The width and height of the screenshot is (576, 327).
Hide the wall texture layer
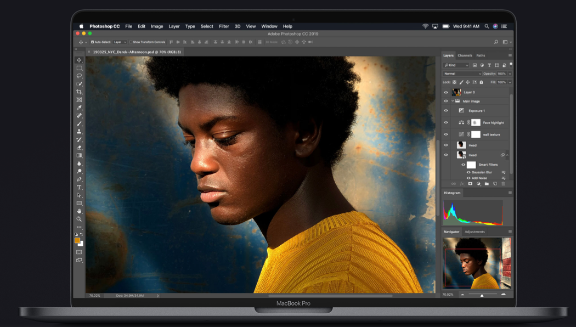click(x=446, y=134)
